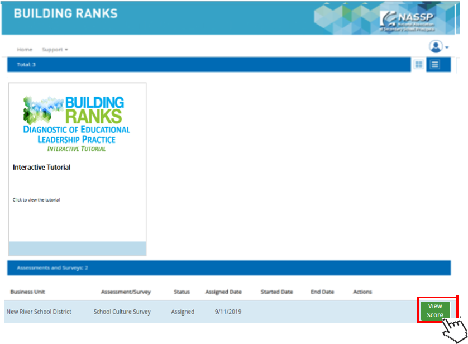Sort by the Status column header

(x=182, y=292)
